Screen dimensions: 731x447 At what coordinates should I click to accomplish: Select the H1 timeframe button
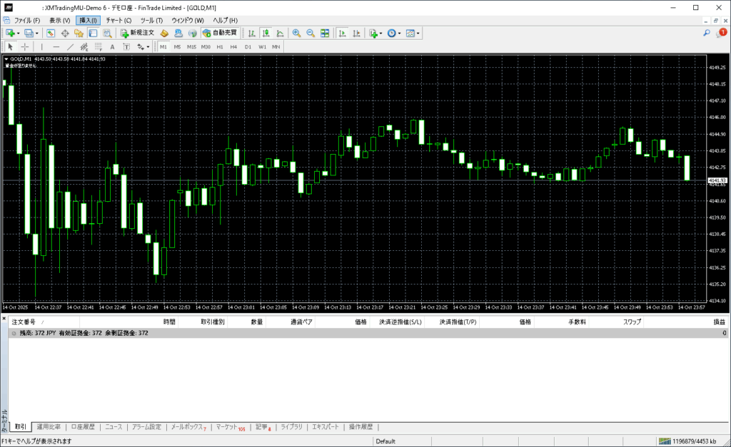click(220, 46)
